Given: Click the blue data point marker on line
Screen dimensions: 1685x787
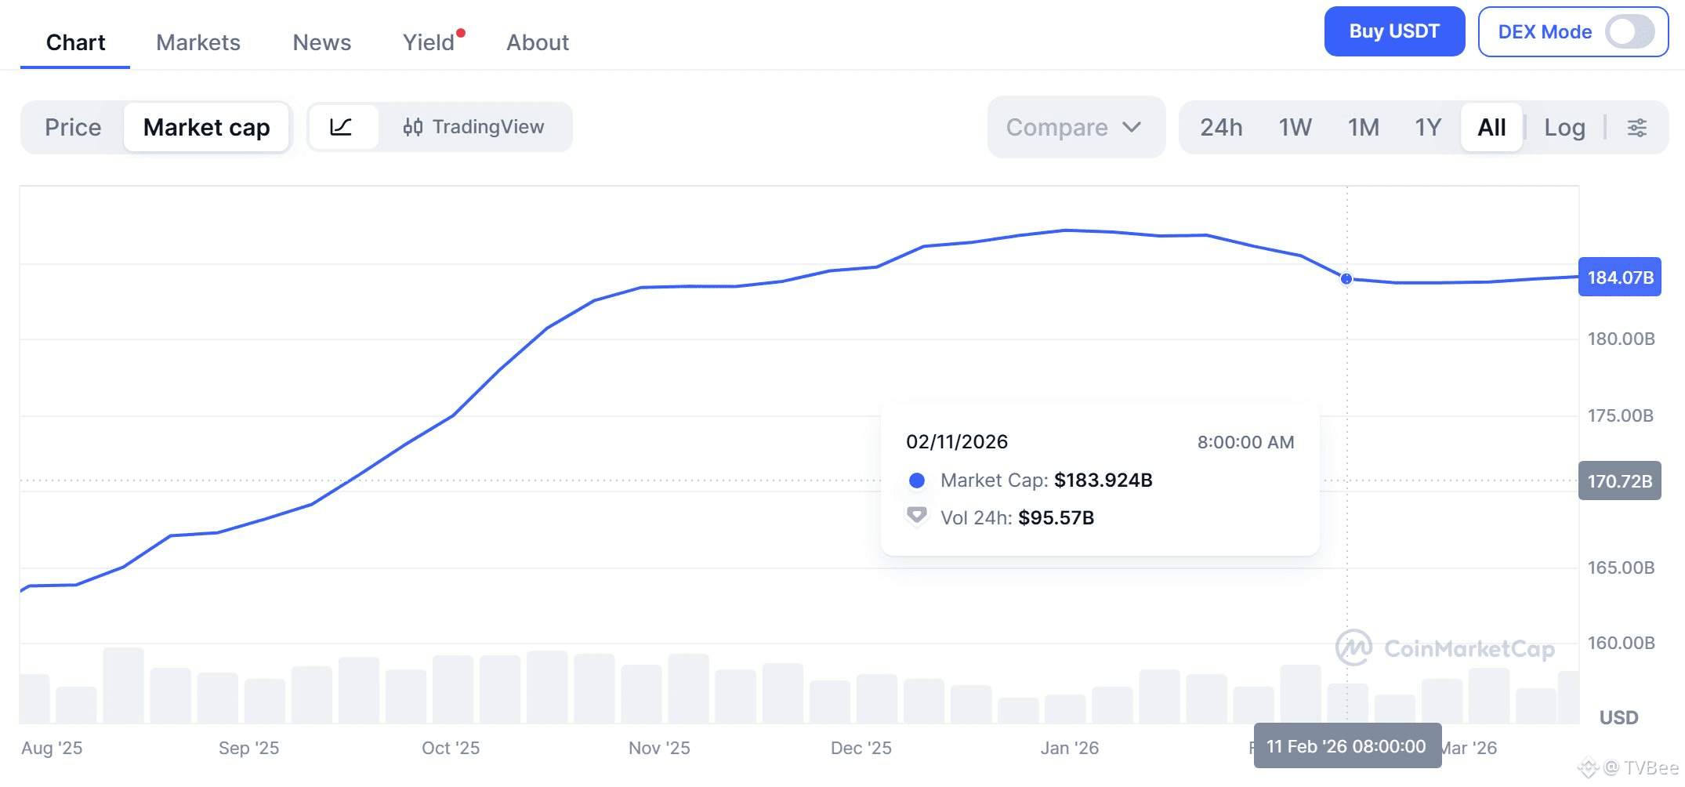Looking at the screenshot, I should coord(1346,279).
